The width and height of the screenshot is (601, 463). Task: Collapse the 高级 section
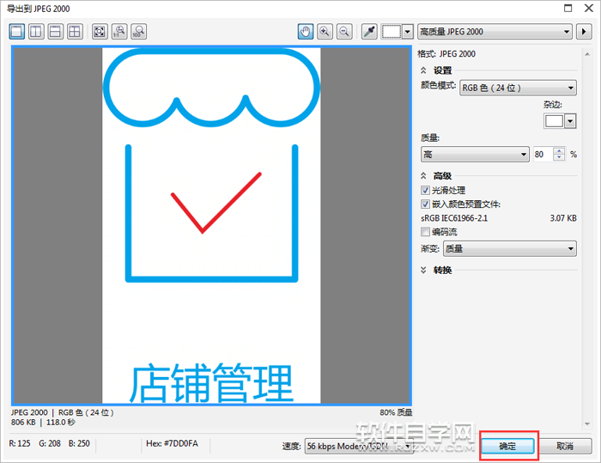(x=423, y=176)
